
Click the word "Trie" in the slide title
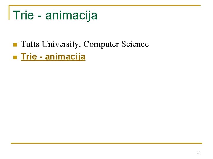23,15
